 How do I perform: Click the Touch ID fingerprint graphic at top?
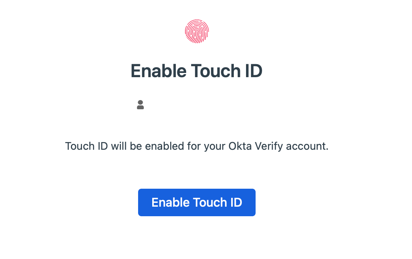197,31
